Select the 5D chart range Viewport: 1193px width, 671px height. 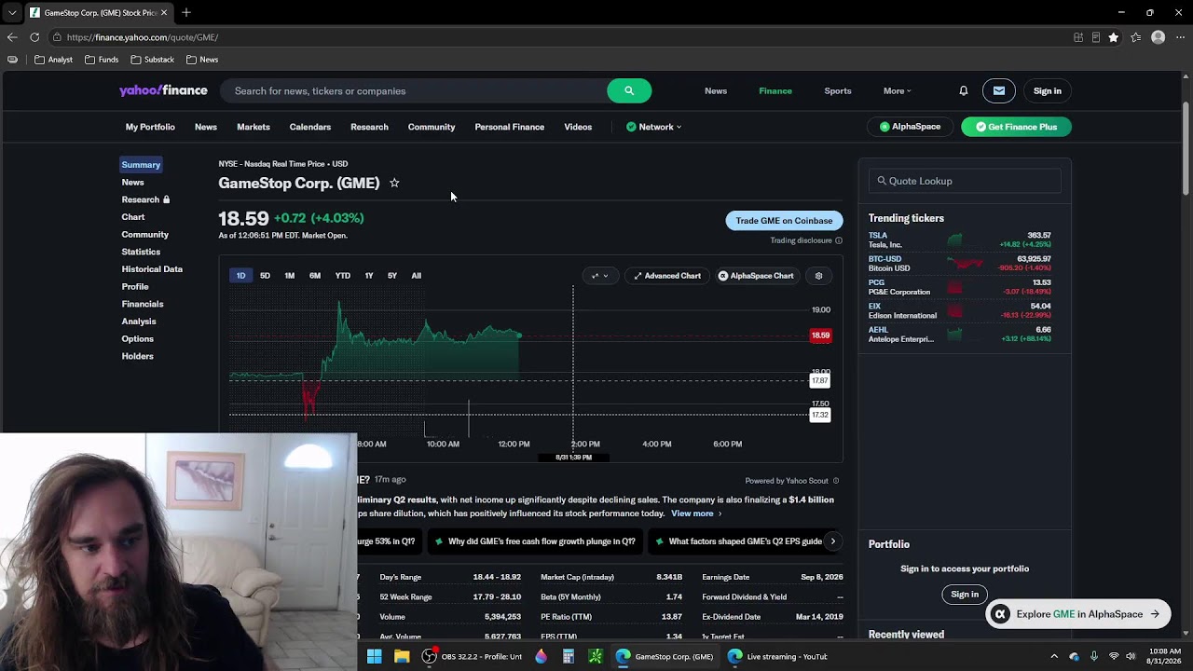[265, 276]
